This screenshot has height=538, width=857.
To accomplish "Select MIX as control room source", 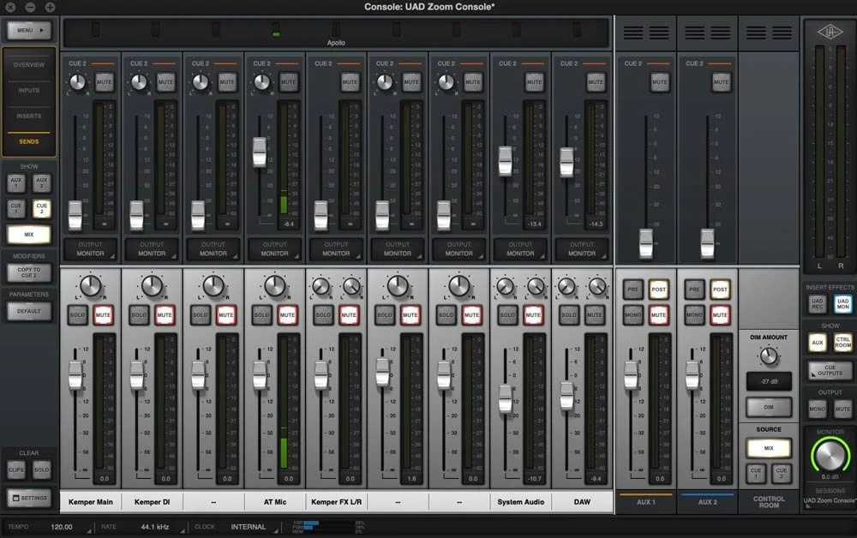I will (x=769, y=448).
